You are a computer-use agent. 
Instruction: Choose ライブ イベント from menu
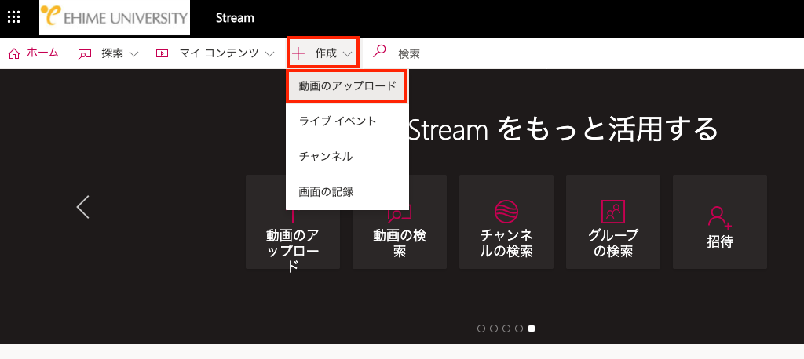[x=347, y=121]
